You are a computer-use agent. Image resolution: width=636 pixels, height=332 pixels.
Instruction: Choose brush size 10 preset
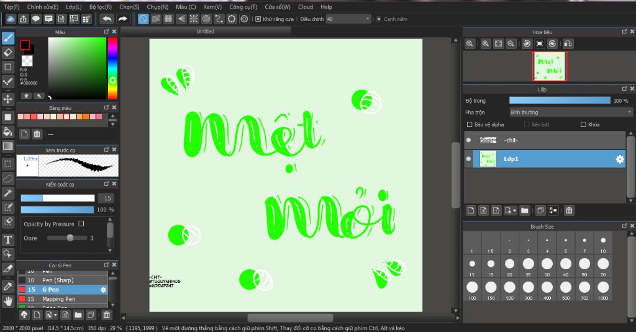(603, 243)
